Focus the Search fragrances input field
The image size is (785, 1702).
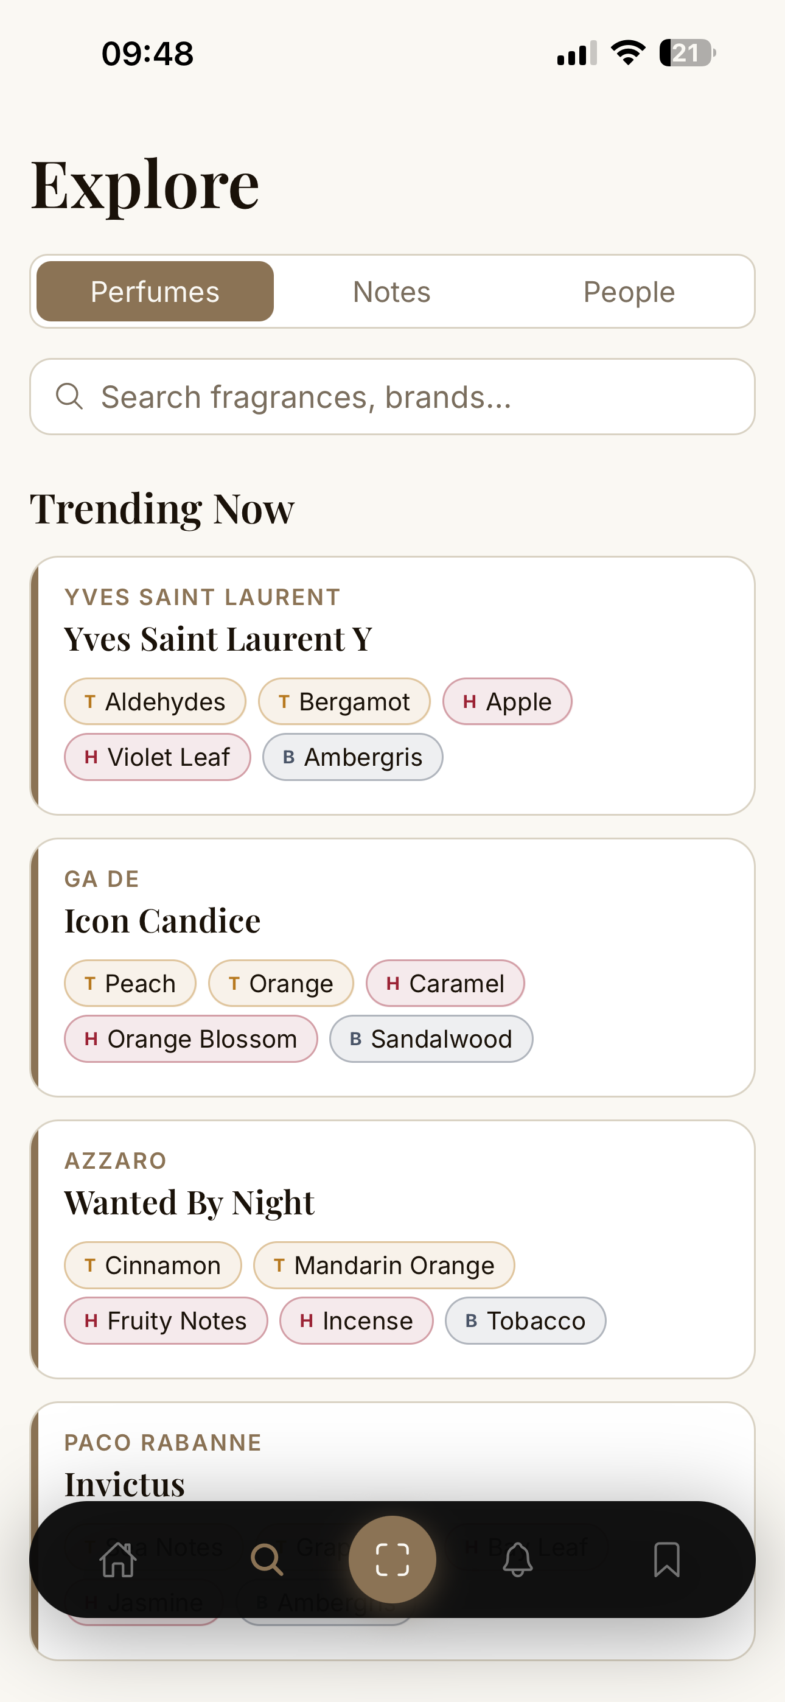(x=392, y=396)
